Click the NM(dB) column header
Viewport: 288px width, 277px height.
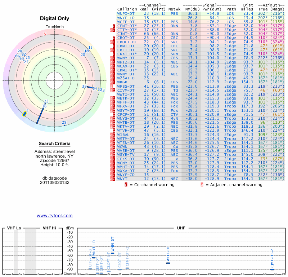tap(190, 9)
